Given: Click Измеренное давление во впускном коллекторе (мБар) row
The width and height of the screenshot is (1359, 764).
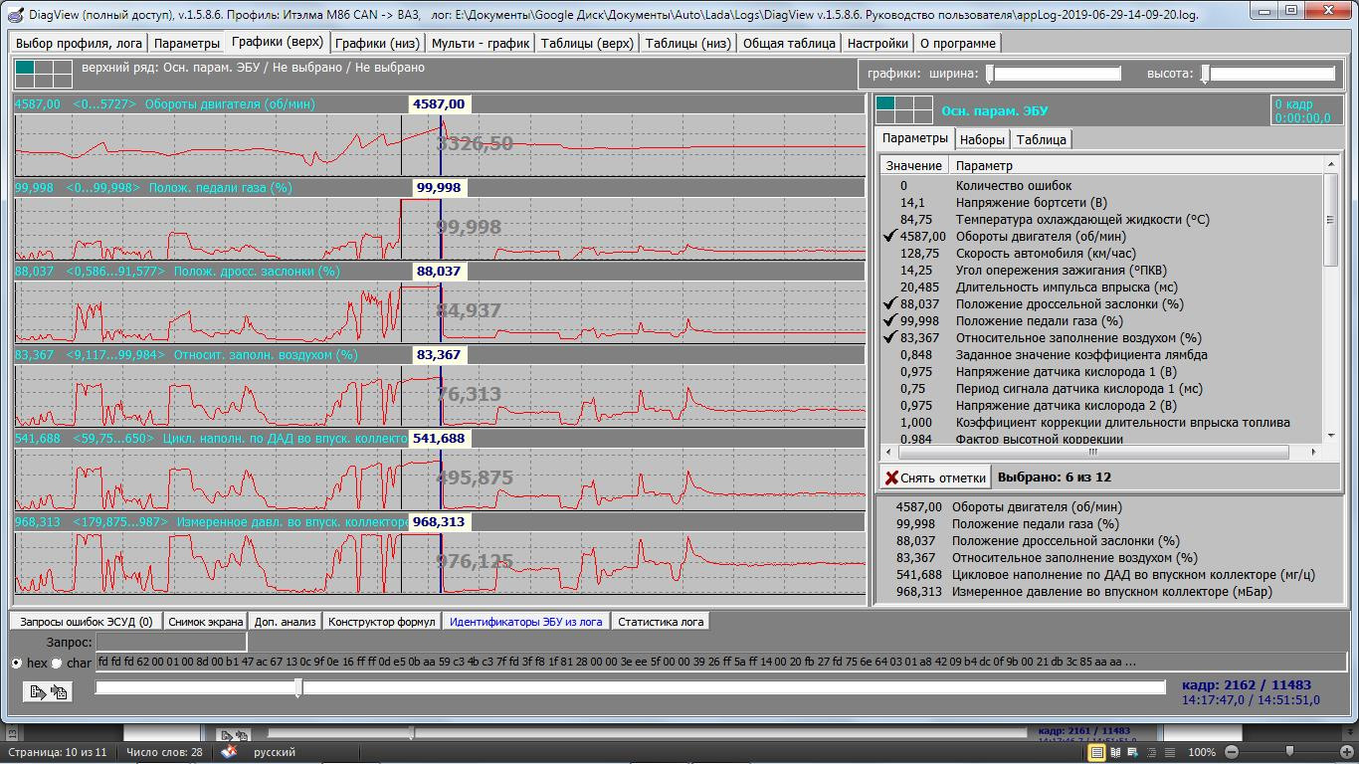Looking at the screenshot, I should pos(1110,592).
